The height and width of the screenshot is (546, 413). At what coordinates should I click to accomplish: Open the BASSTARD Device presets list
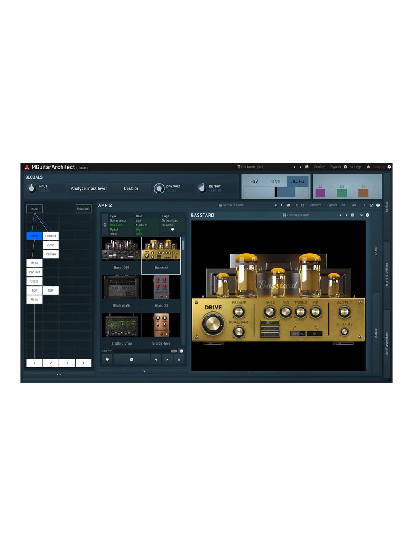pos(296,215)
